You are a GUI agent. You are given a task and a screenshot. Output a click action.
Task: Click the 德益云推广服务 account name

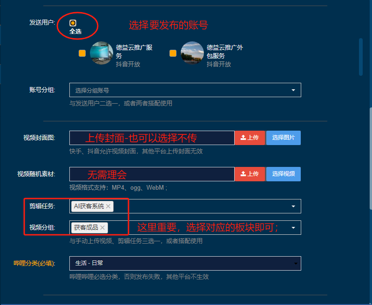134,52
